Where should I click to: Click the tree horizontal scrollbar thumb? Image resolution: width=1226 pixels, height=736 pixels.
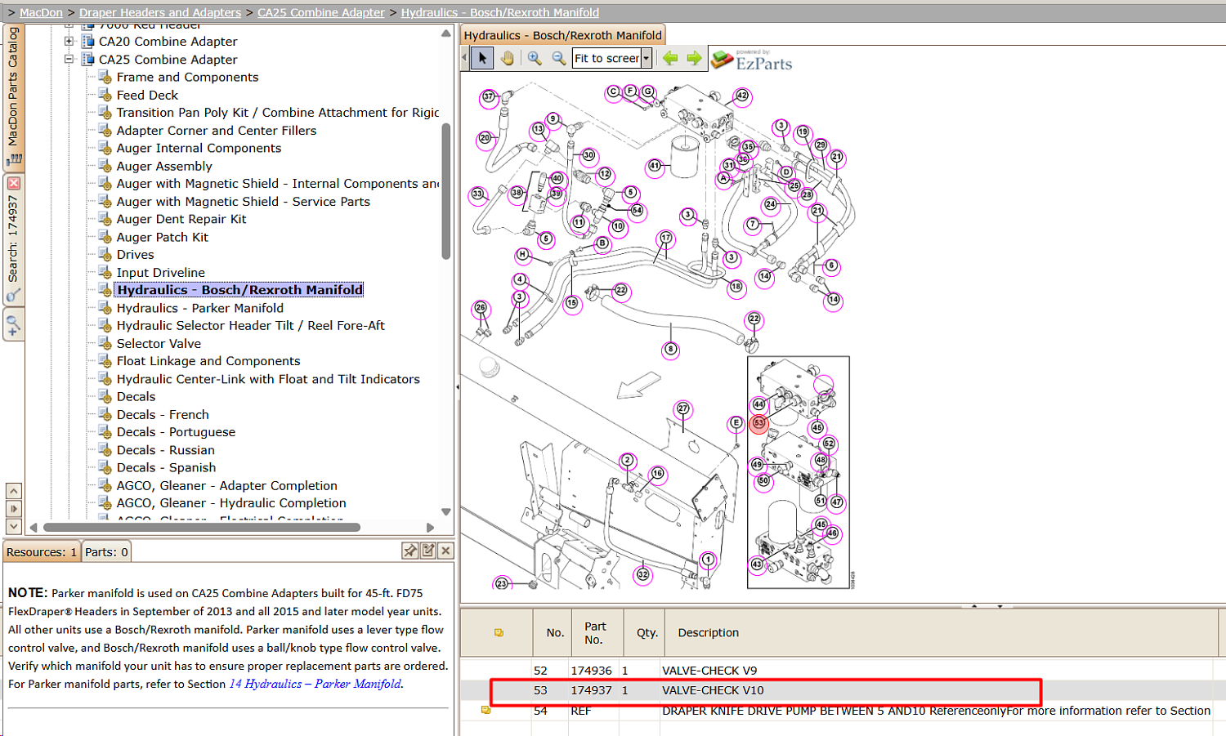[x=202, y=527]
